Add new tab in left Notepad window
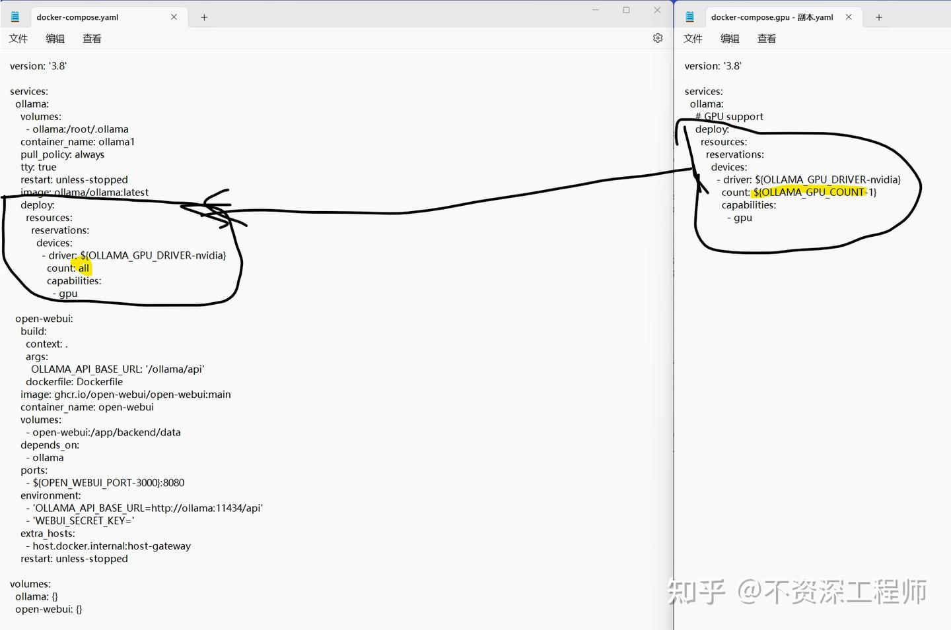Image resolution: width=951 pixels, height=630 pixels. pos(204,17)
